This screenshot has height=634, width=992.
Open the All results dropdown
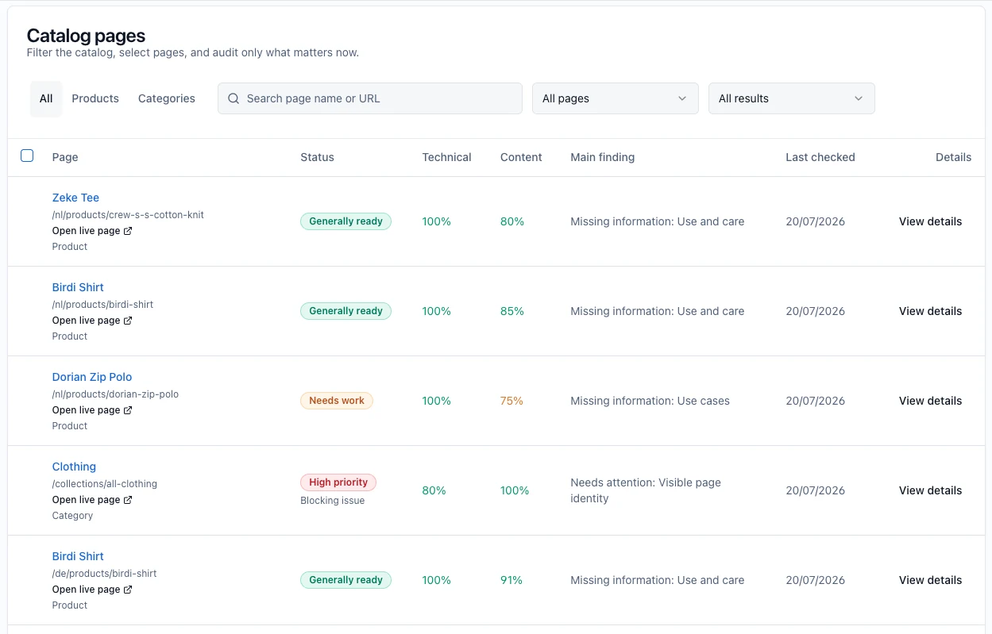pyautogui.click(x=792, y=98)
